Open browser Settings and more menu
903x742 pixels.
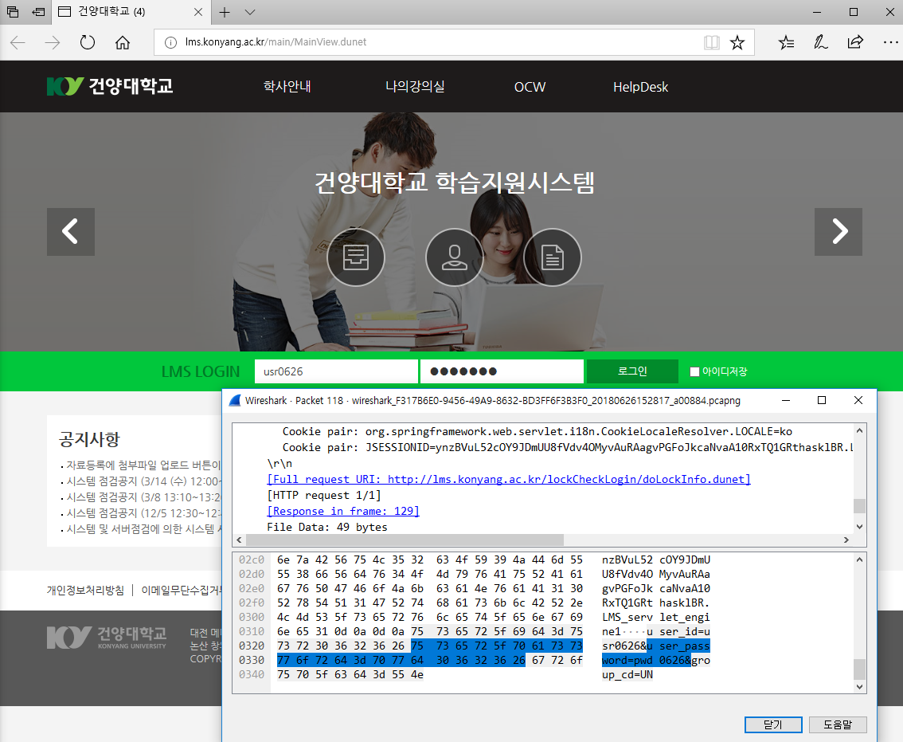[x=890, y=42]
